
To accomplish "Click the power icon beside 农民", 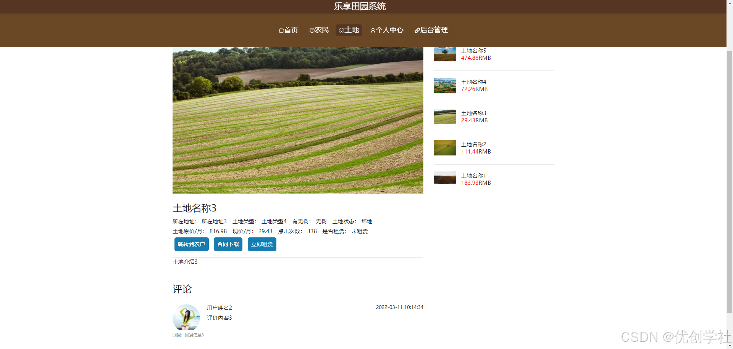I will click(312, 30).
